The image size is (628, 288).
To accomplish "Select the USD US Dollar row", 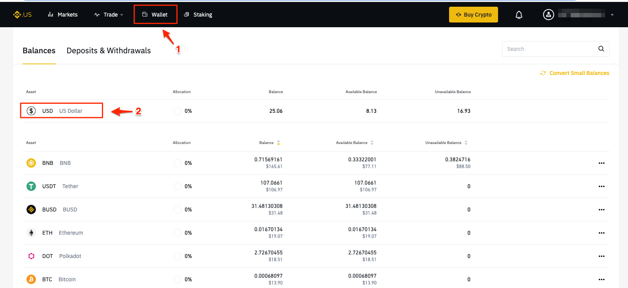I will pyautogui.click(x=316, y=111).
